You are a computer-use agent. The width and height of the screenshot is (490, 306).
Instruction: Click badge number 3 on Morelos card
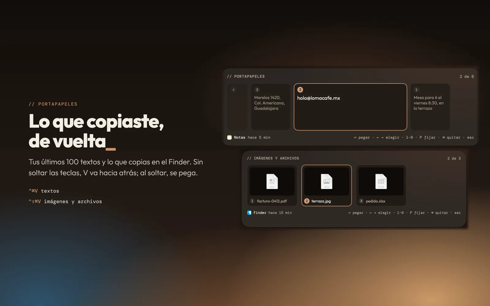tap(257, 90)
